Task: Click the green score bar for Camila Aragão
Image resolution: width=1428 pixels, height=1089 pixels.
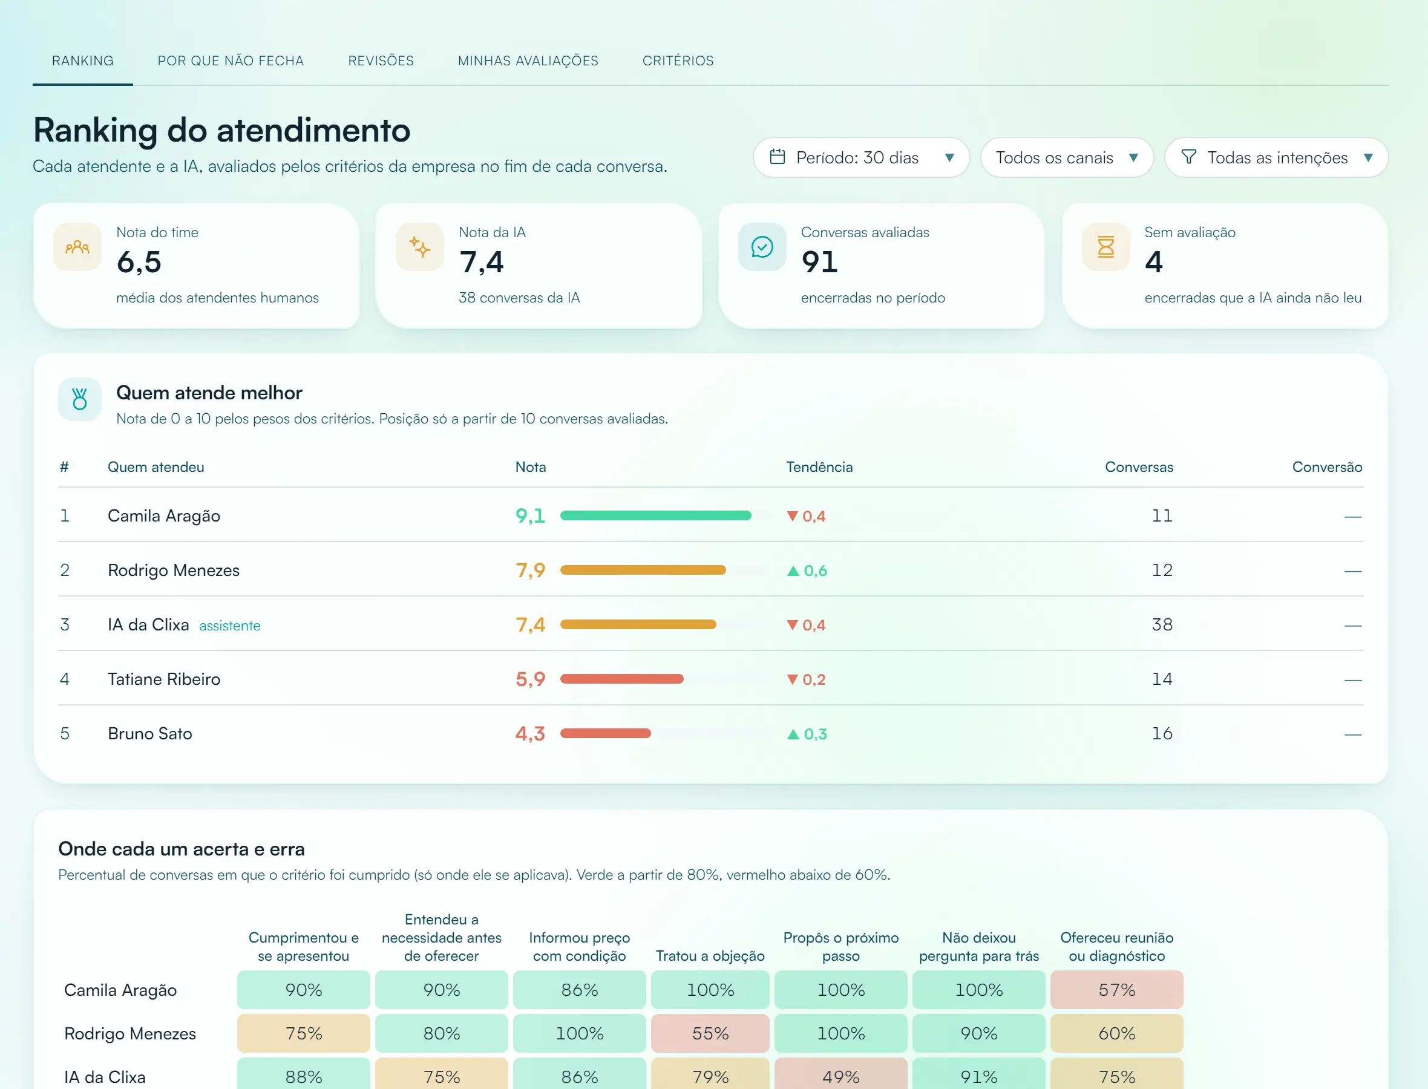Action: pyautogui.click(x=655, y=516)
